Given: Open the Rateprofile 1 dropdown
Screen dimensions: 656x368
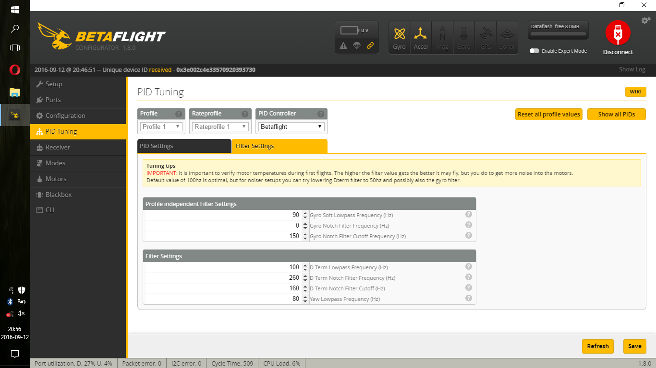Looking at the screenshot, I should 220,126.
